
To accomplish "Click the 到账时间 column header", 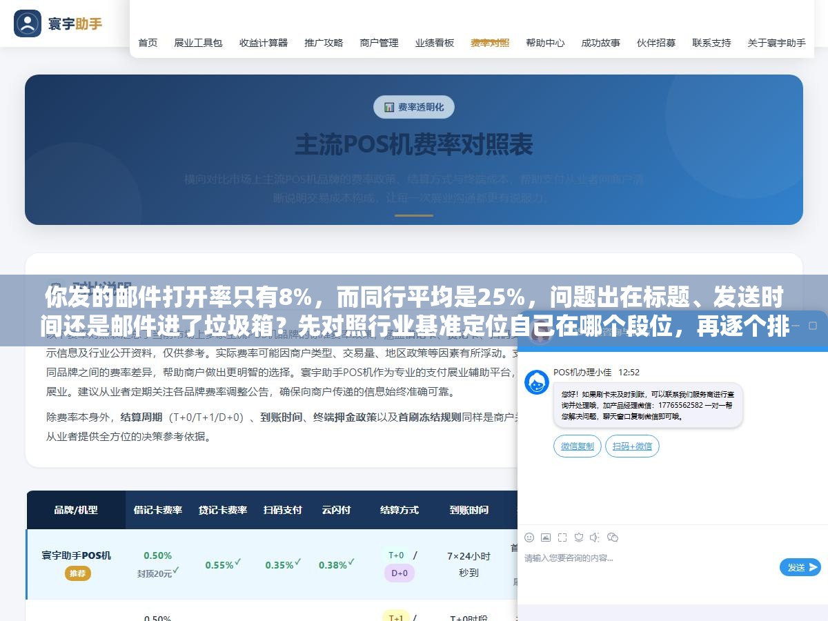I will click(469, 510).
